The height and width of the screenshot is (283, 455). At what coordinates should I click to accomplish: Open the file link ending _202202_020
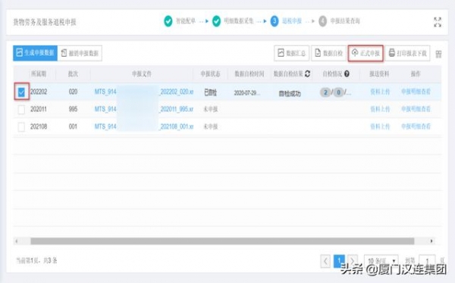144,92
